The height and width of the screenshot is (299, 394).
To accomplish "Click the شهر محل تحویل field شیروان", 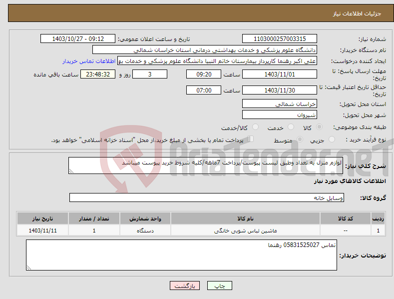I will [280, 115].
